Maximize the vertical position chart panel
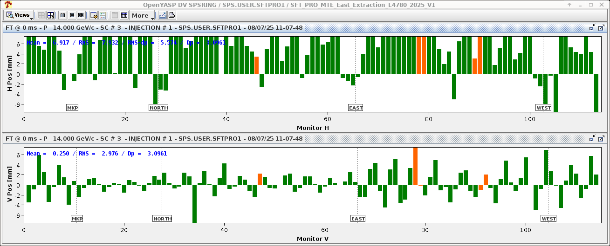 (601, 139)
